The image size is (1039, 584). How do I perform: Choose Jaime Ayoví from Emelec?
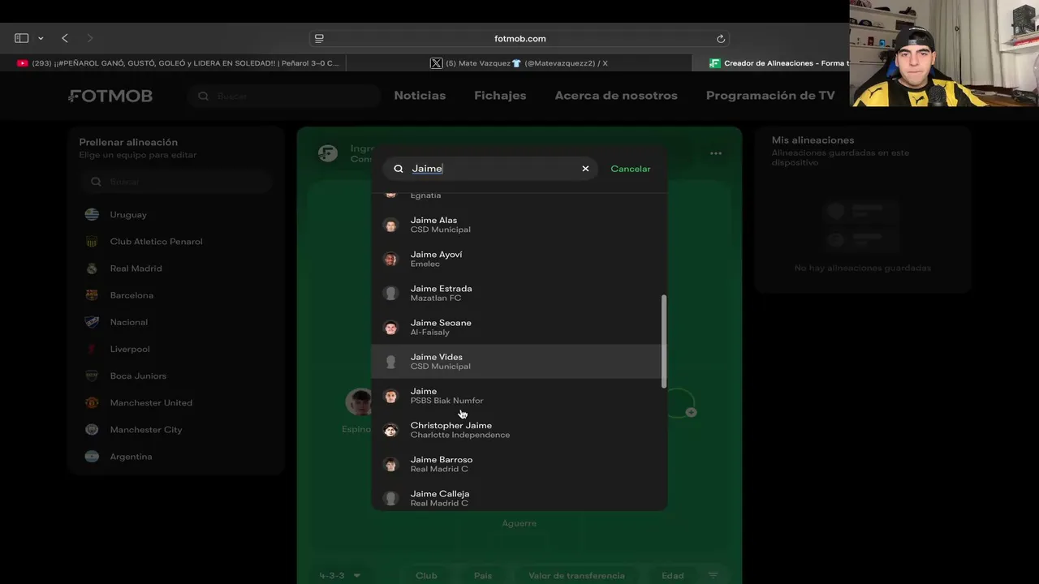click(x=519, y=259)
